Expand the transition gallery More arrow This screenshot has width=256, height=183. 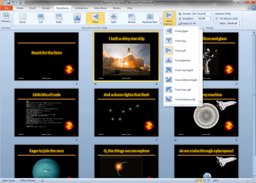click(161, 23)
